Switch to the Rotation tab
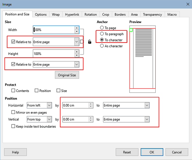192x160 pixels. [91, 14]
